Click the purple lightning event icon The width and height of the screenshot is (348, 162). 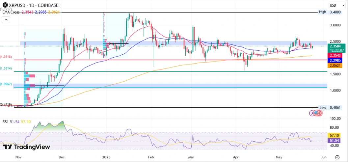point(312,113)
